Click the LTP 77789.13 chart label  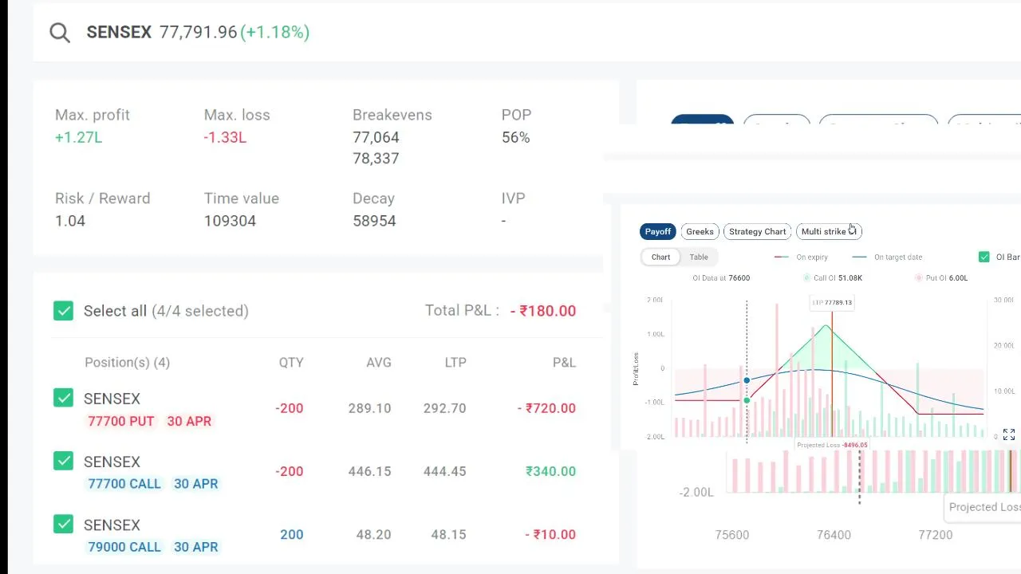tap(832, 302)
